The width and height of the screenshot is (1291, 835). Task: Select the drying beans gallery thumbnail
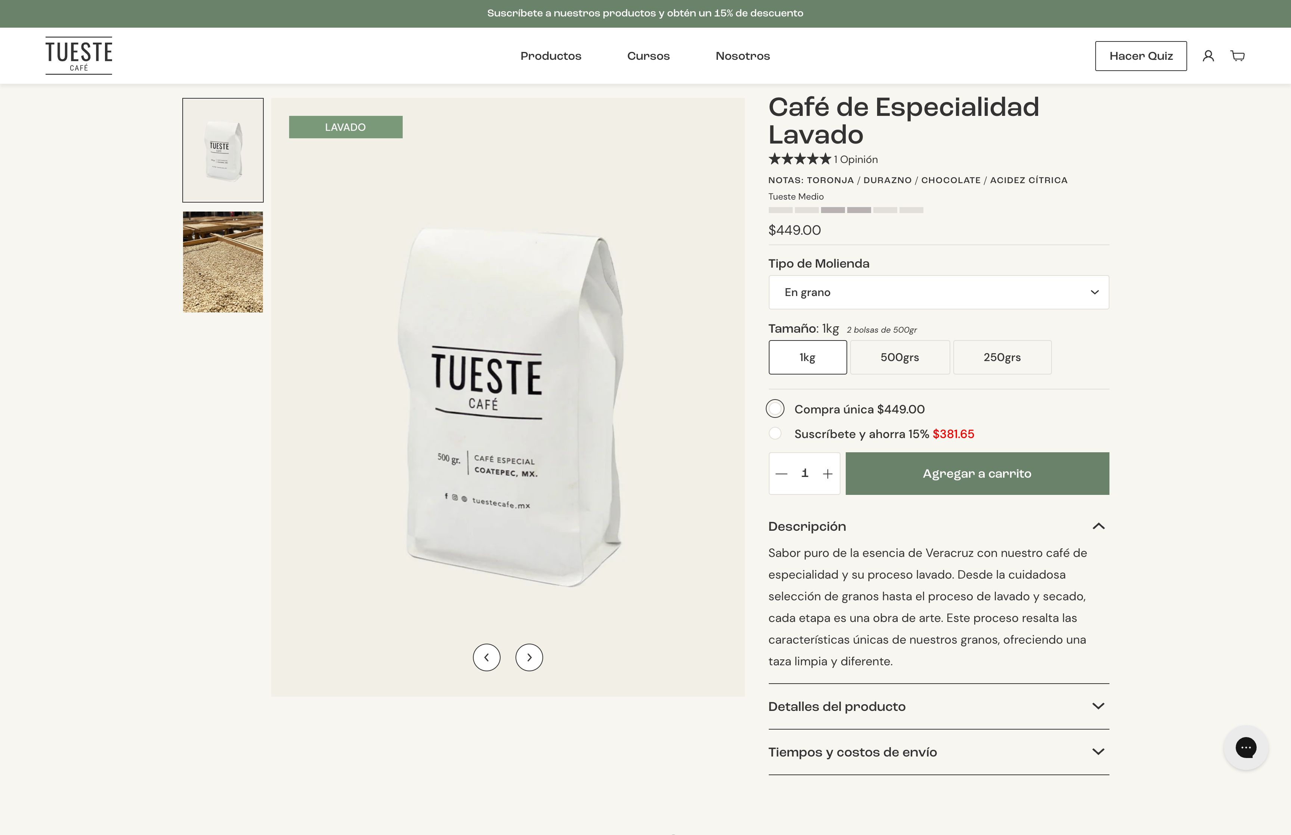tap(222, 261)
